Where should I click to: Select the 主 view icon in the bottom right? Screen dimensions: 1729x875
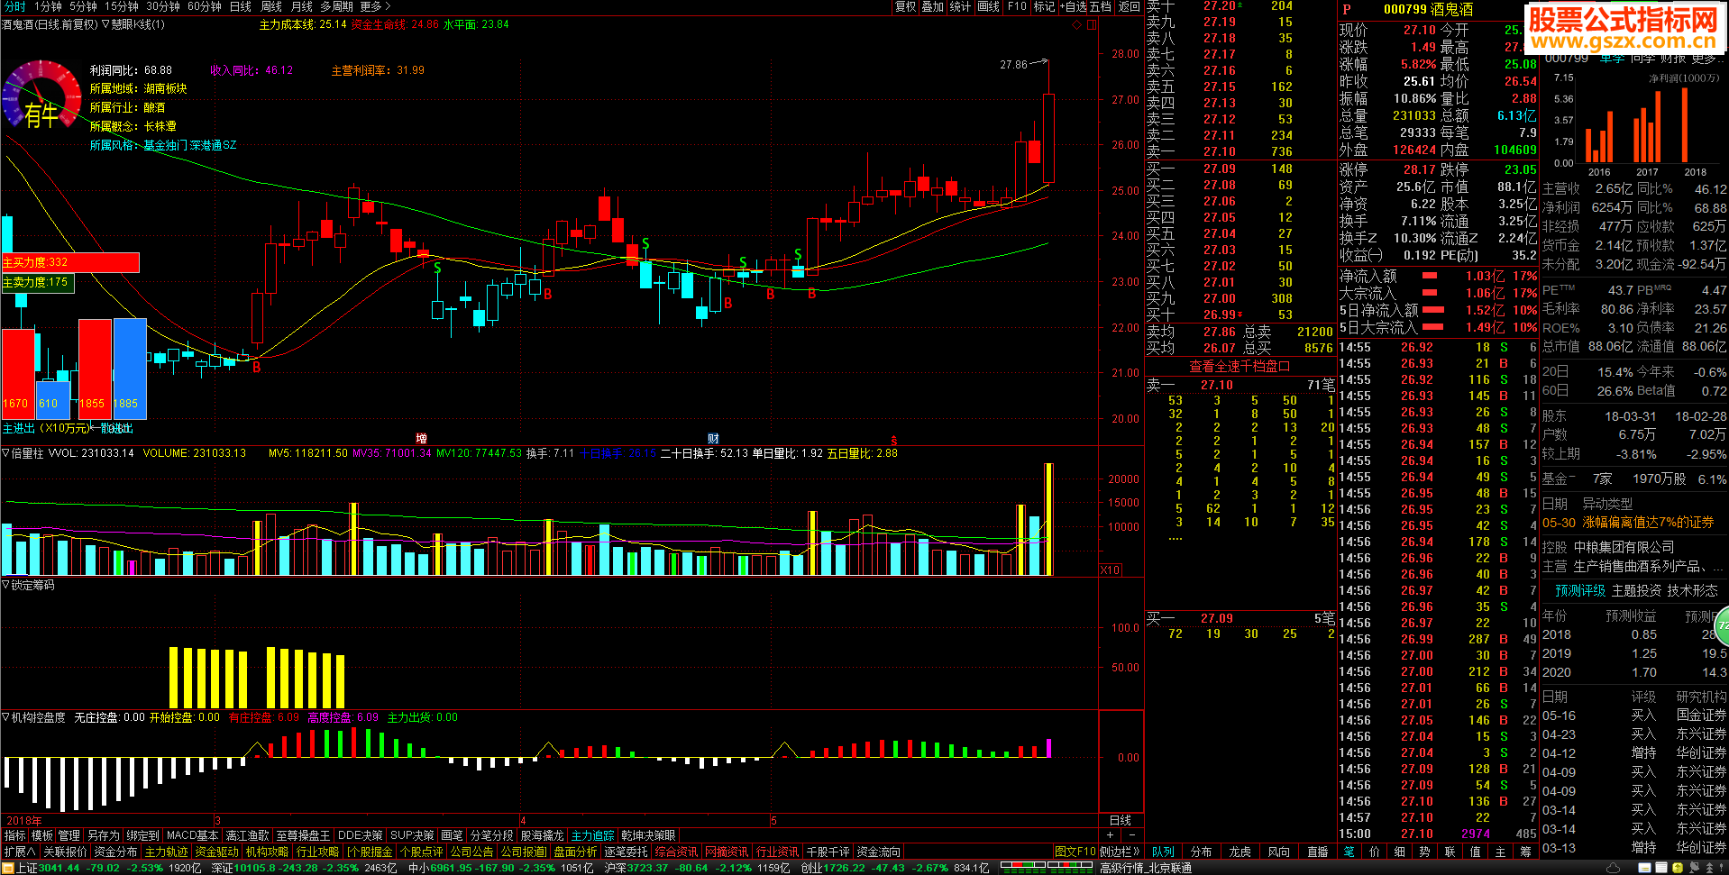1500,852
